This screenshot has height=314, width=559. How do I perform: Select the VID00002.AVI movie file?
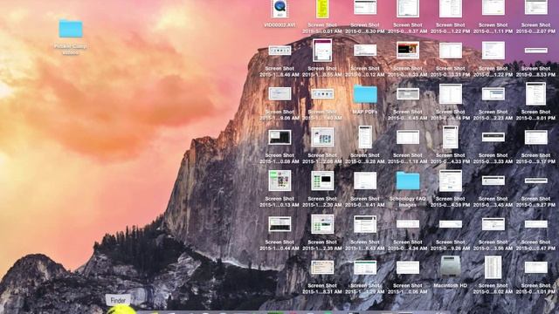pyautogui.click(x=279, y=9)
